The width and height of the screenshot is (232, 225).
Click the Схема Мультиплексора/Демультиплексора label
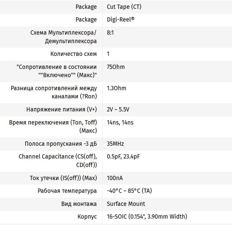point(64,37)
